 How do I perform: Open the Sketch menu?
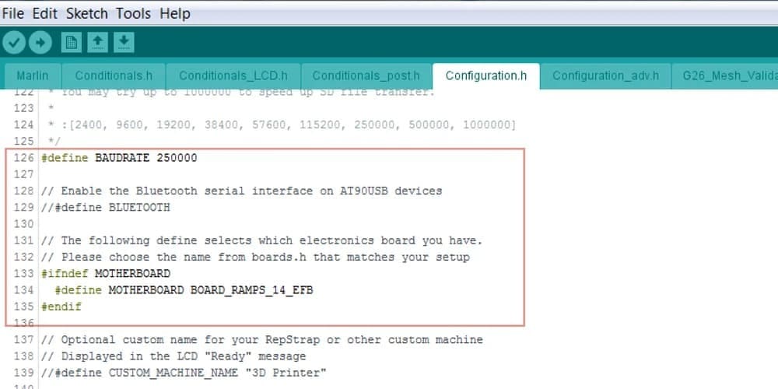tap(87, 13)
